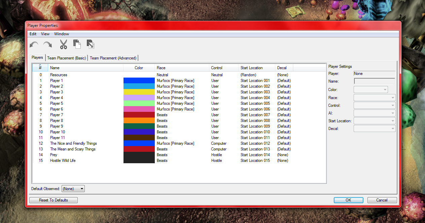The width and height of the screenshot is (425, 223).
Task: Open the Edit menu
Action: (x=33, y=34)
